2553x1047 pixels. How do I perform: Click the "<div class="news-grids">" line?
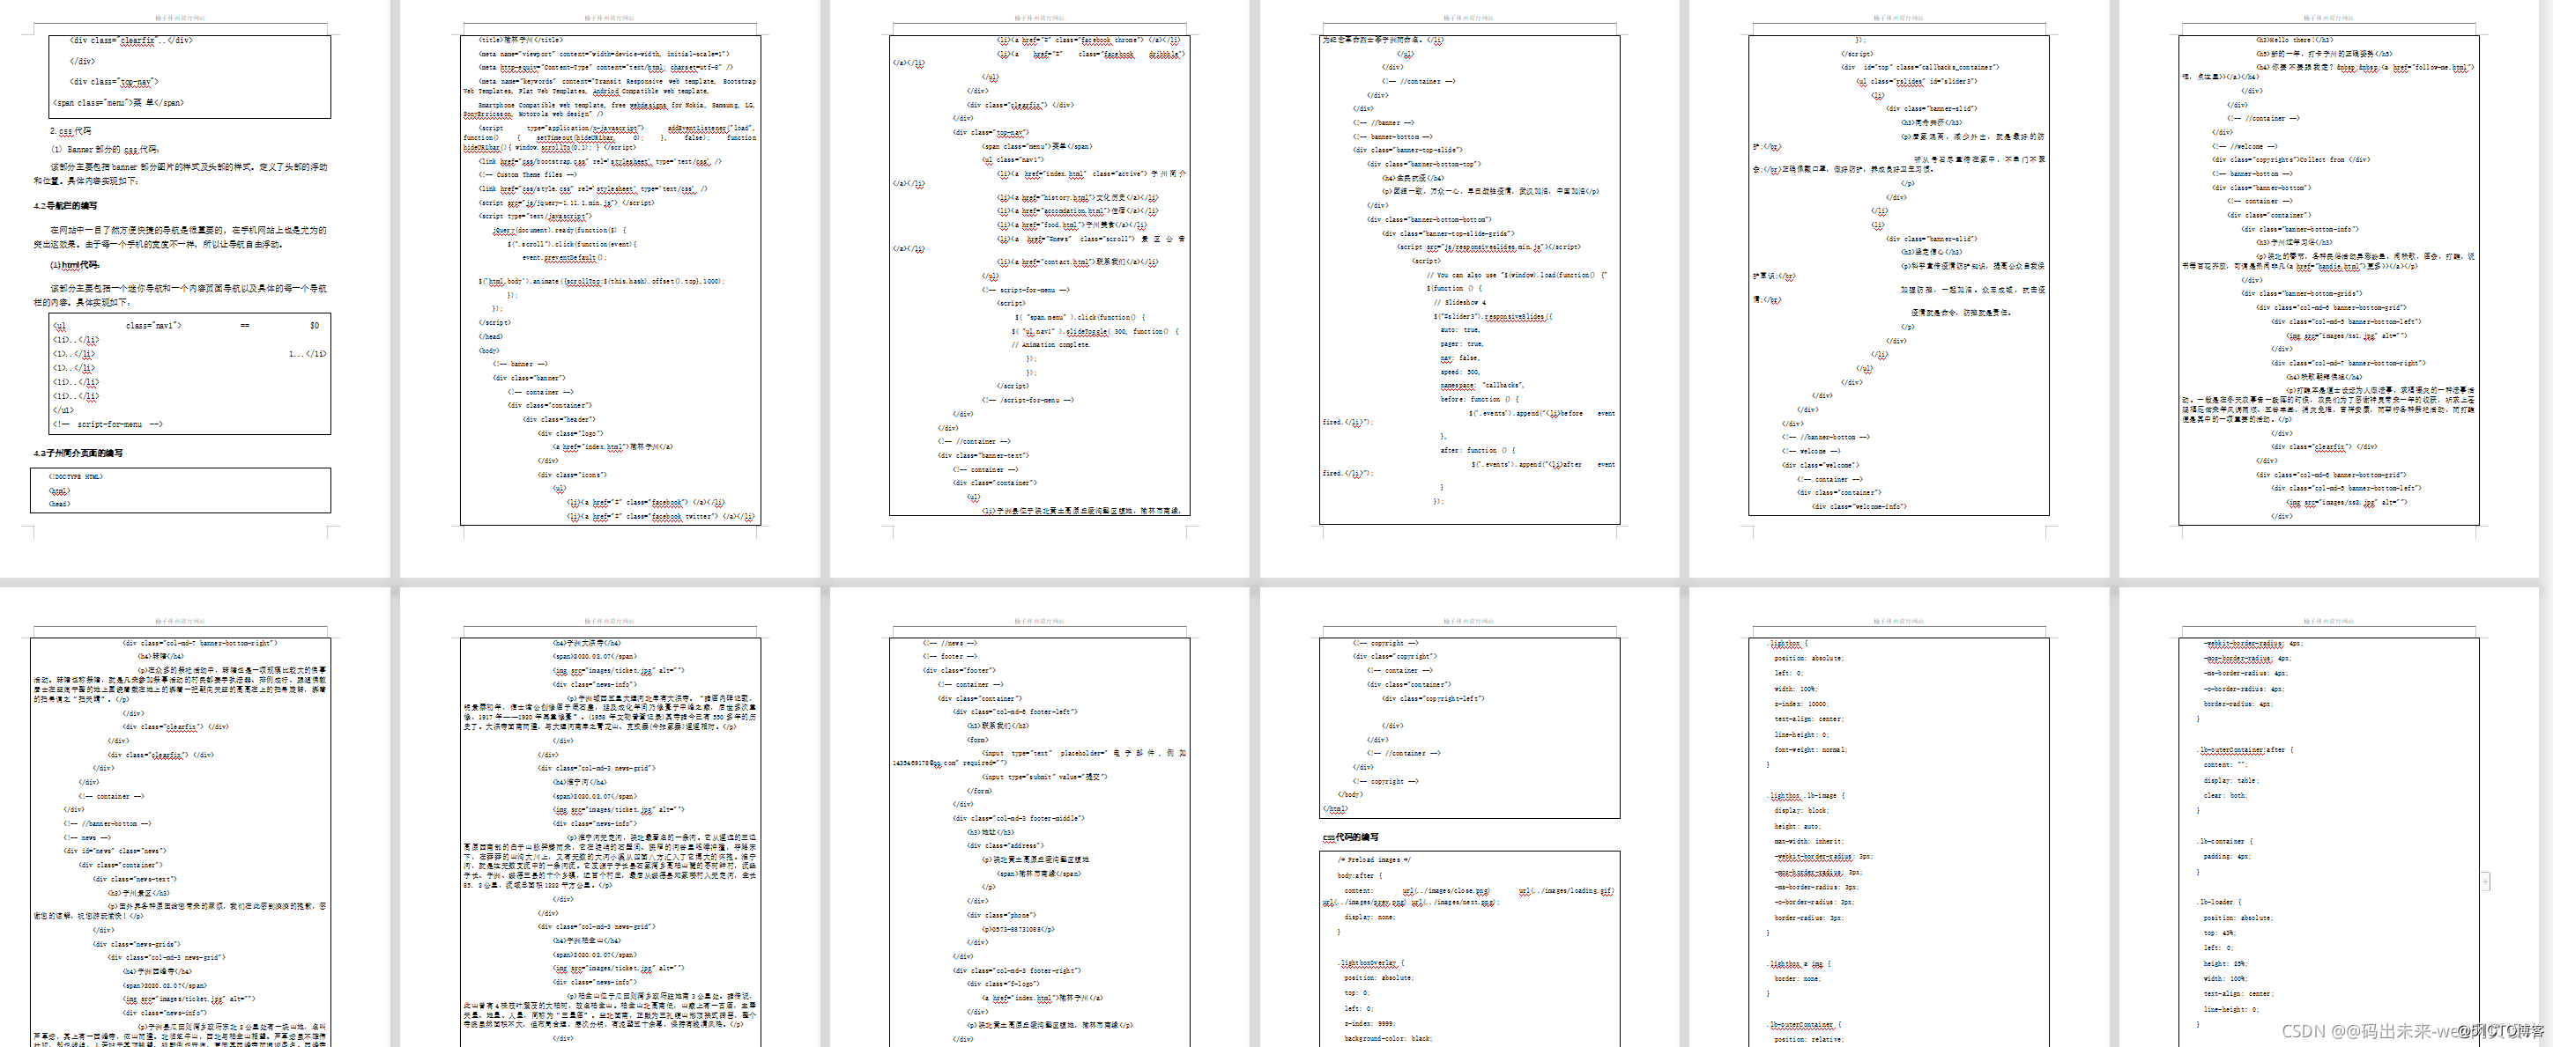click(x=136, y=944)
